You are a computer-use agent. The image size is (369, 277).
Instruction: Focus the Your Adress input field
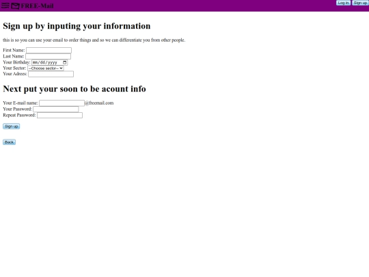coord(51,74)
